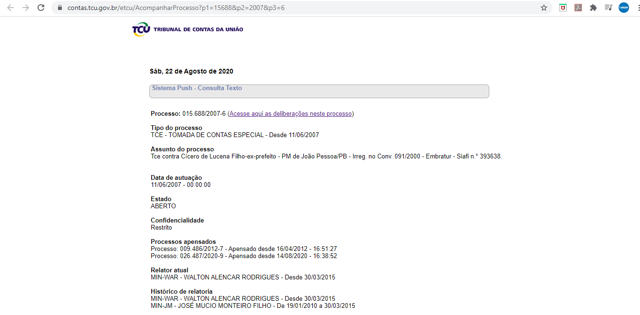Click the 'Tribunal de Contas da União' title text
The image size is (640, 315).
pos(198,29)
